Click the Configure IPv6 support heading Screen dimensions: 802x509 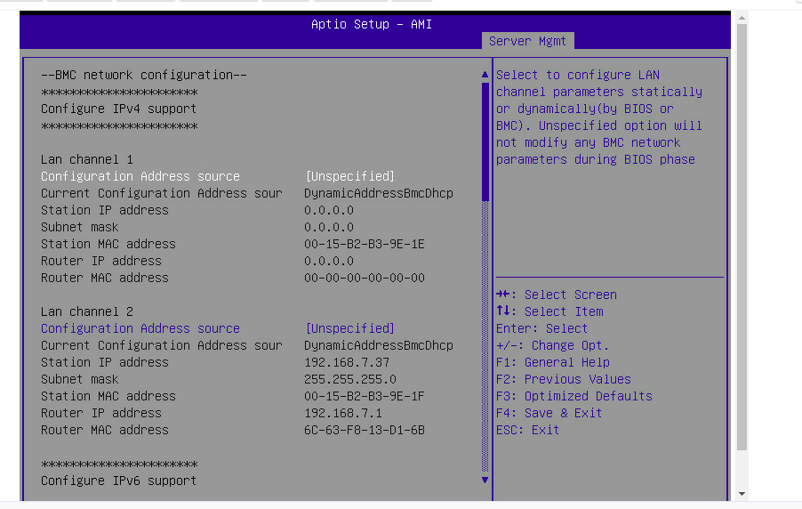coord(118,481)
